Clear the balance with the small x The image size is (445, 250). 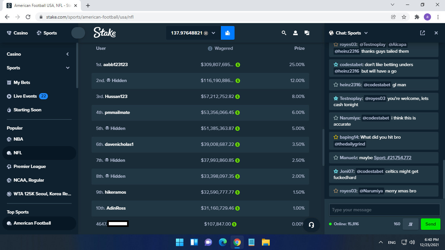pyautogui.click(x=206, y=33)
